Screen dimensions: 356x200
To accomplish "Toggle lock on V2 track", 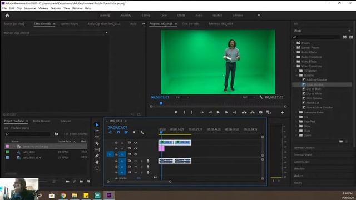I will coord(116,148).
